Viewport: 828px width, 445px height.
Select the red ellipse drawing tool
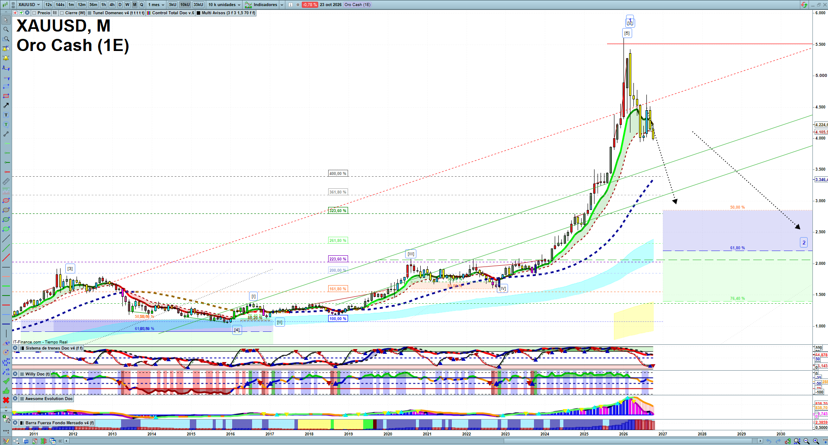coord(6,200)
